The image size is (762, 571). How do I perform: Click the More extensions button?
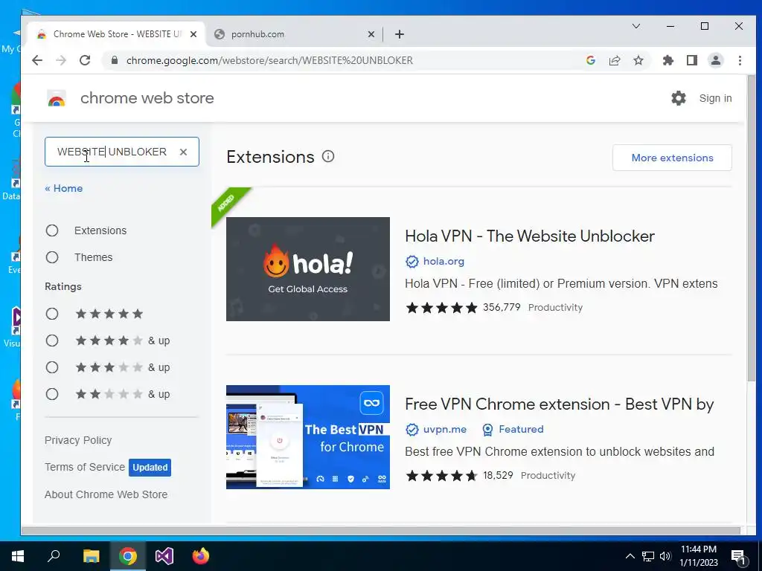click(672, 158)
